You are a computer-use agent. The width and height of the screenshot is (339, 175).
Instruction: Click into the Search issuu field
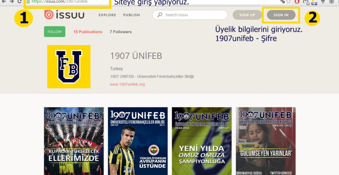pyautogui.click(x=193, y=15)
